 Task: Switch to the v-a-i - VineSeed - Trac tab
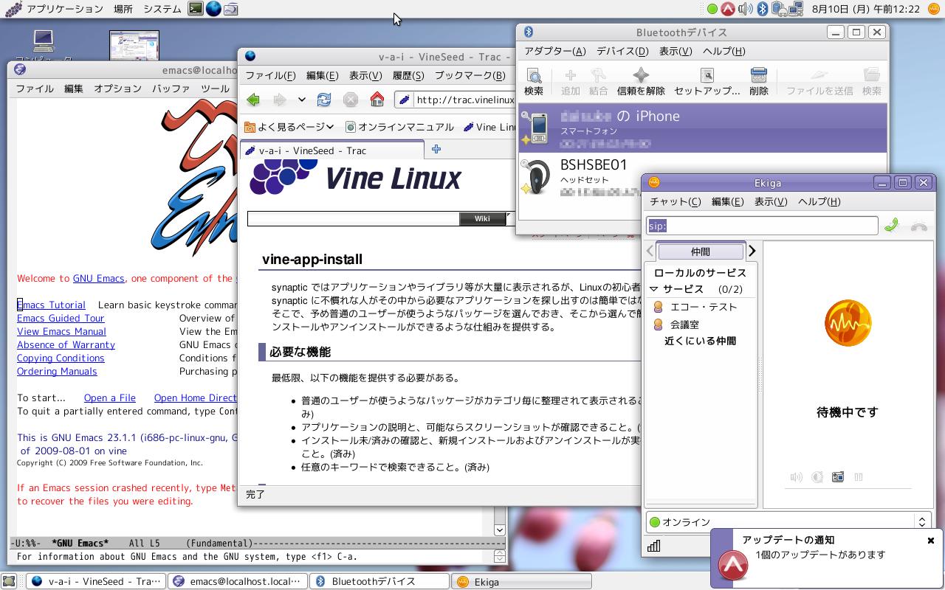point(332,150)
